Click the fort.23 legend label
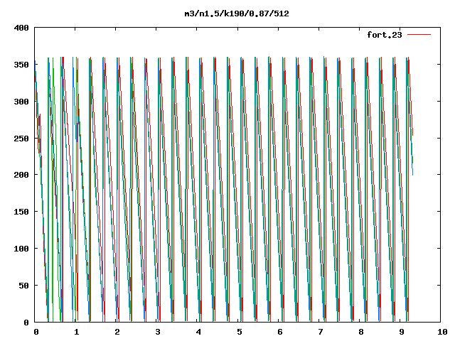Image resolution: width=455 pixels, height=341 pixels. pos(385,35)
